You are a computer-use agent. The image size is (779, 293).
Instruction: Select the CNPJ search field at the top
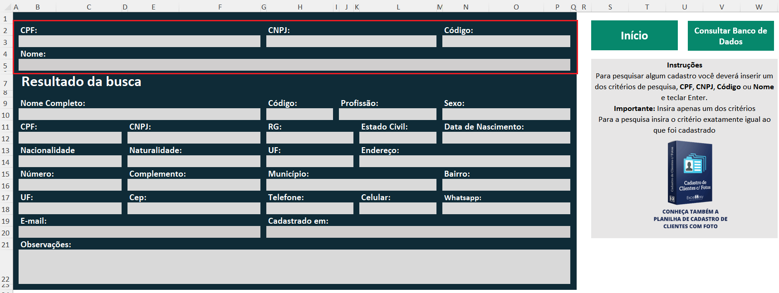click(x=351, y=42)
